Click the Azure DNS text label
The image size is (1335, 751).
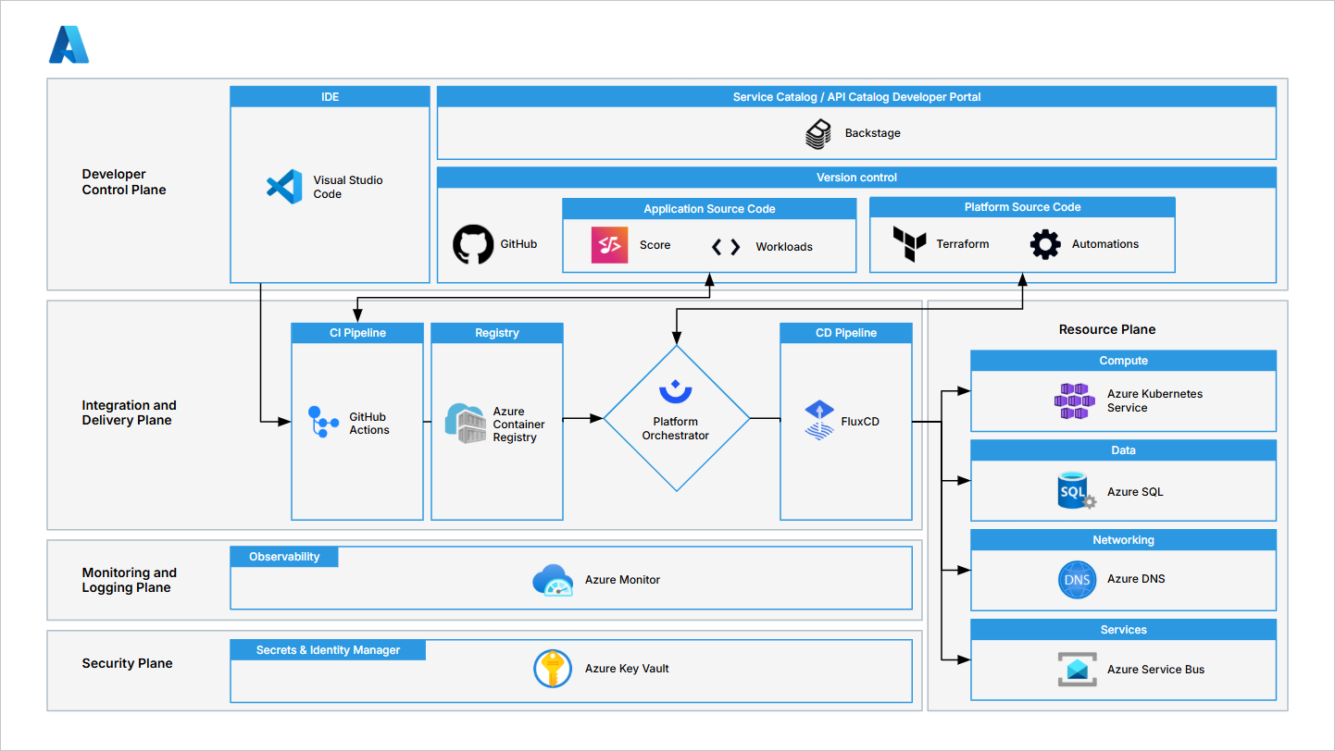1136,579
